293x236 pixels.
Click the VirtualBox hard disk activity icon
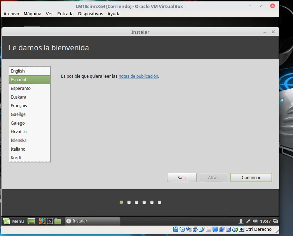pyautogui.click(x=175, y=229)
